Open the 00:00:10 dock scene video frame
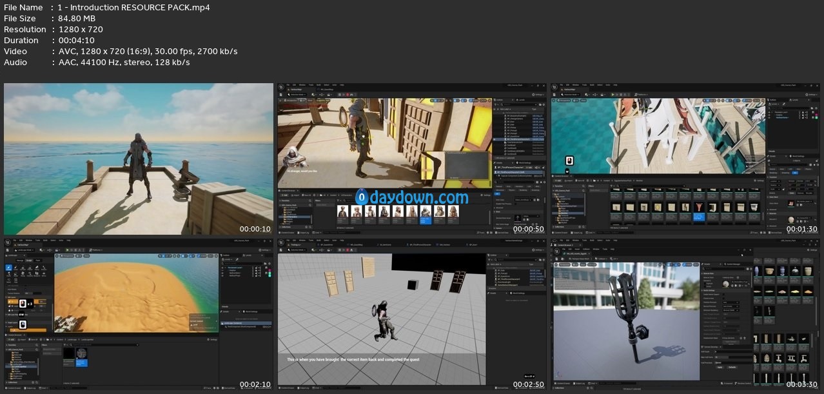 pyautogui.click(x=139, y=159)
